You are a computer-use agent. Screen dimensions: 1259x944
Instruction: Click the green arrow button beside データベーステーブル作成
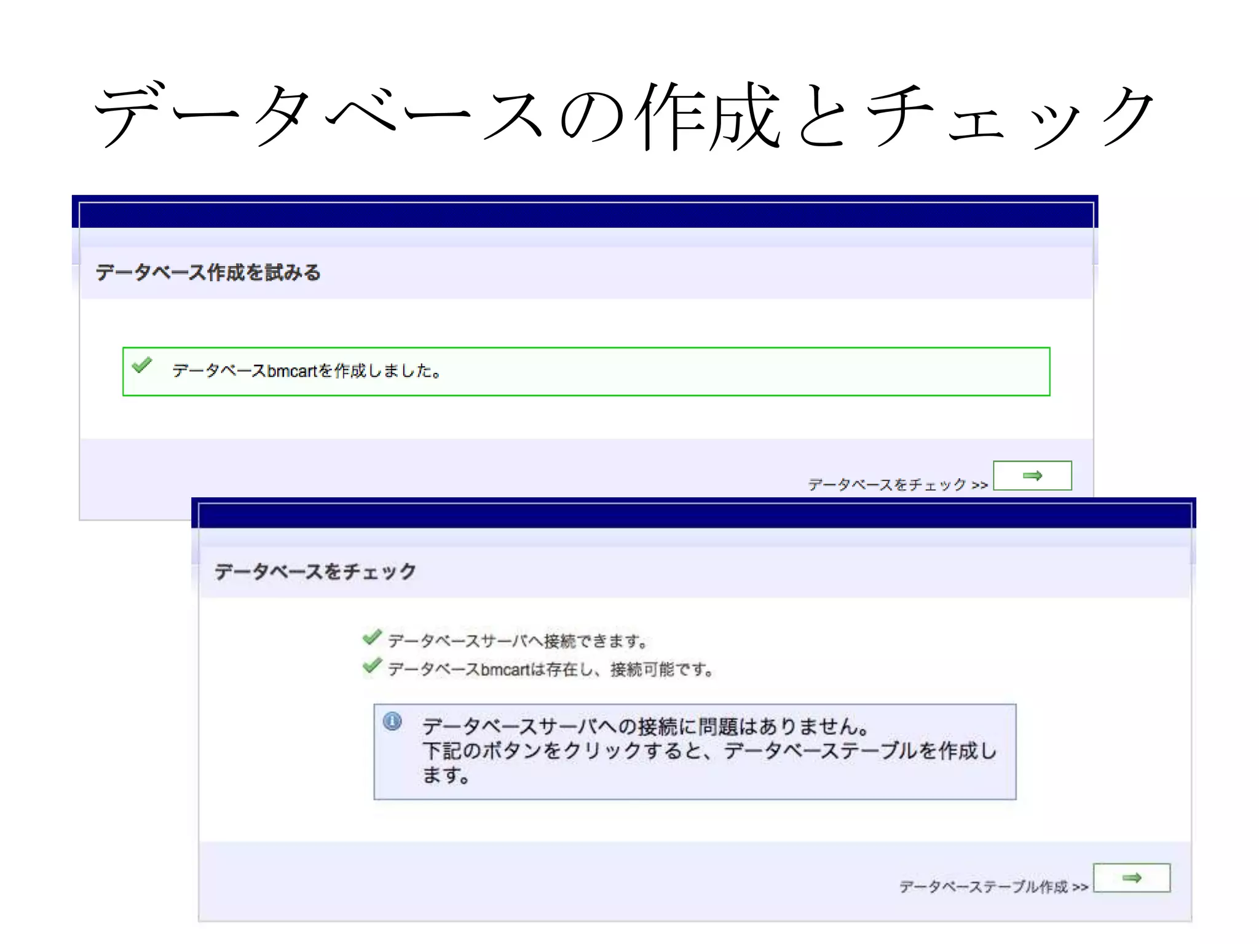(1132, 878)
